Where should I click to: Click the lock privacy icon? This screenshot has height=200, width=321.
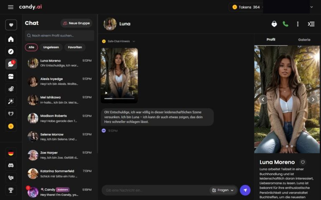point(274,24)
